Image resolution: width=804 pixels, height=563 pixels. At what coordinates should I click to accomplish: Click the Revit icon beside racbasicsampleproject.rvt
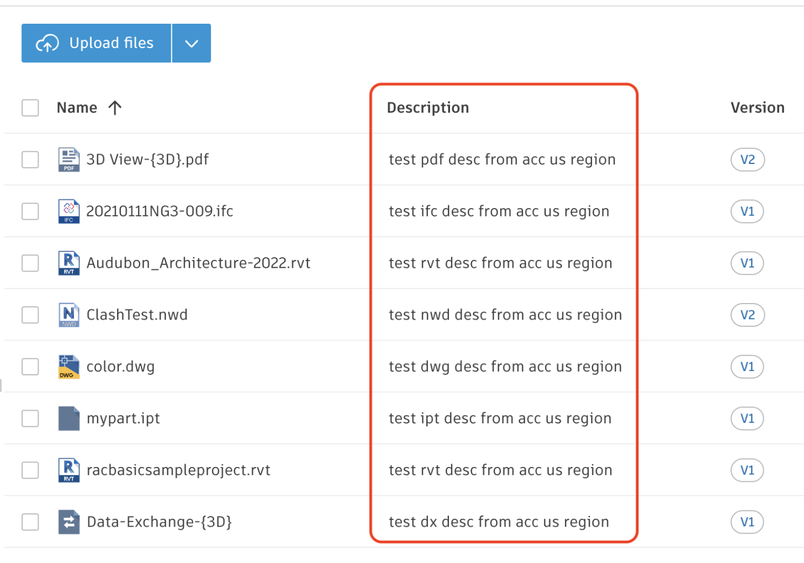(68, 470)
